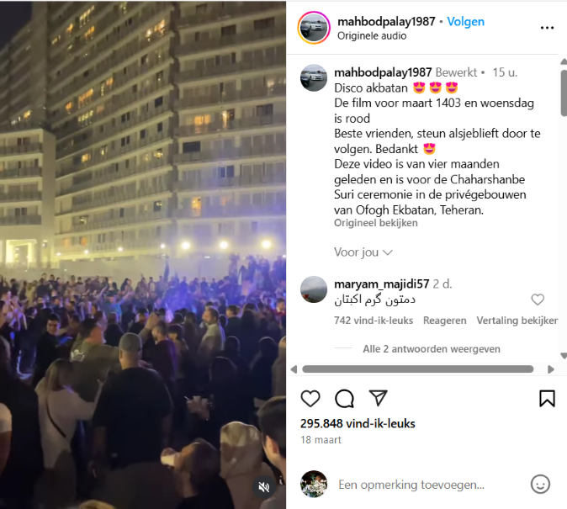Like maryam_majidi57's comment heart

click(538, 300)
